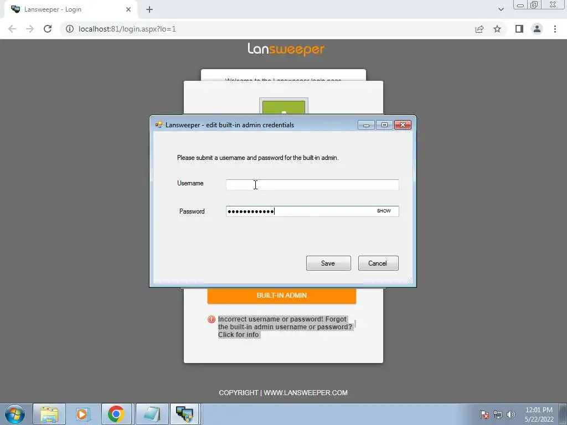Click the dialog's Lansweeper title bar icon
Screen dimensions: 567x425
pos(159,125)
